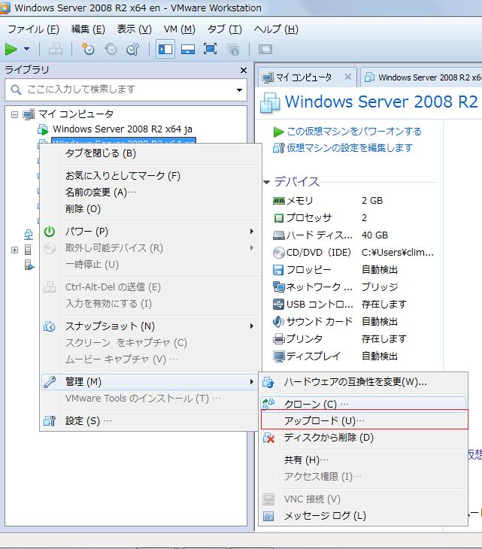The image size is (482, 549).
Task: Collapse the マイ コンピュータ tree node
Action: tap(14, 114)
